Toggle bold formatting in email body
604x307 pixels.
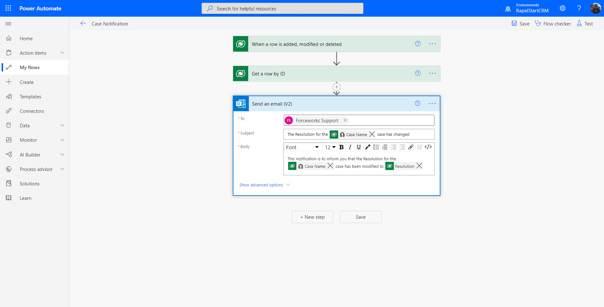pos(341,147)
